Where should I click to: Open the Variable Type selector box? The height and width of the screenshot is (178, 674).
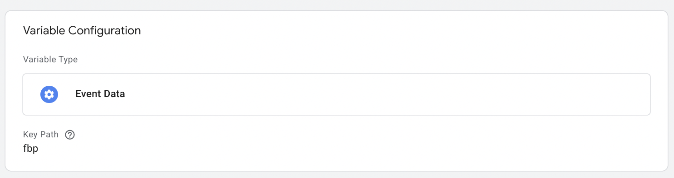click(337, 94)
